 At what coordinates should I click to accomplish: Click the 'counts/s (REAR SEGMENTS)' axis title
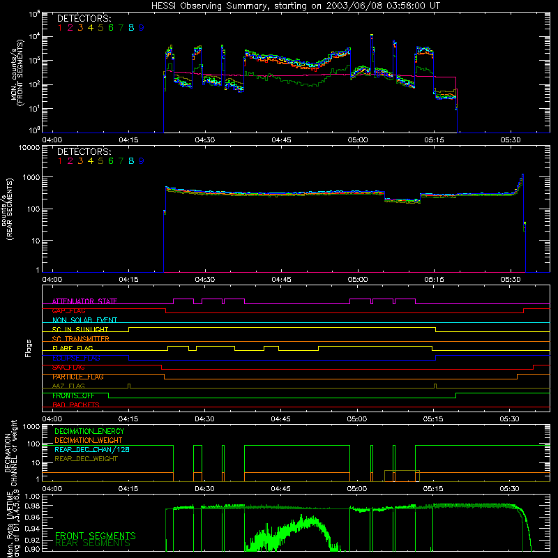(x=7, y=209)
